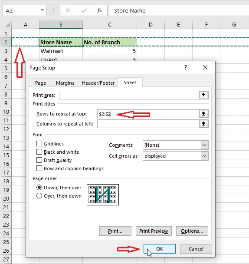This screenshot has width=249, height=264.
Task: Click the page order preview image
Action: [103, 195]
